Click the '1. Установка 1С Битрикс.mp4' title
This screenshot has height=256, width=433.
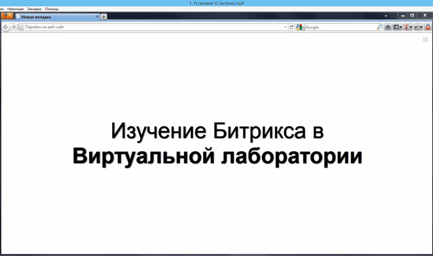click(x=217, y=3)
